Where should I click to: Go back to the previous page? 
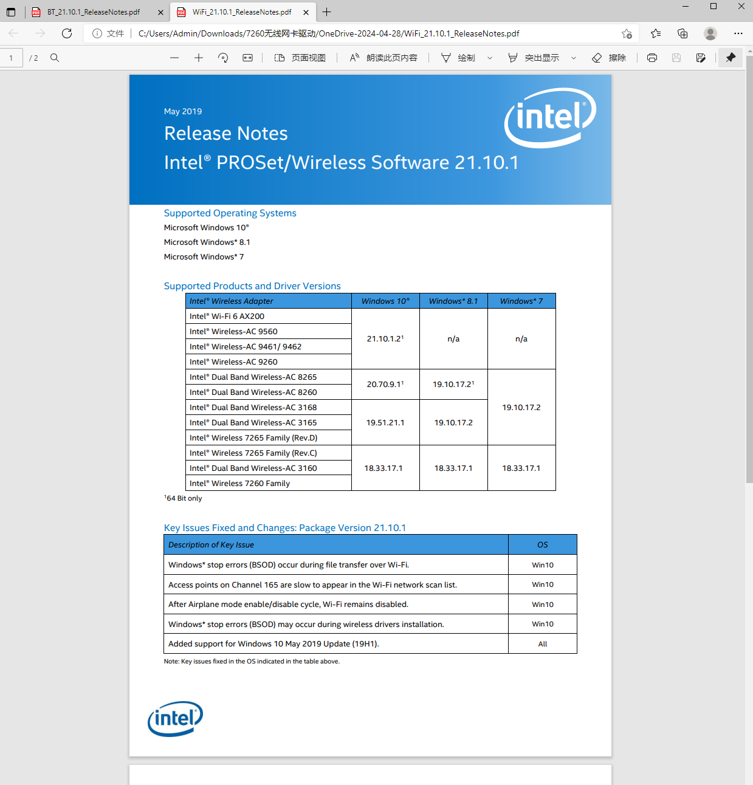[14, 33]
